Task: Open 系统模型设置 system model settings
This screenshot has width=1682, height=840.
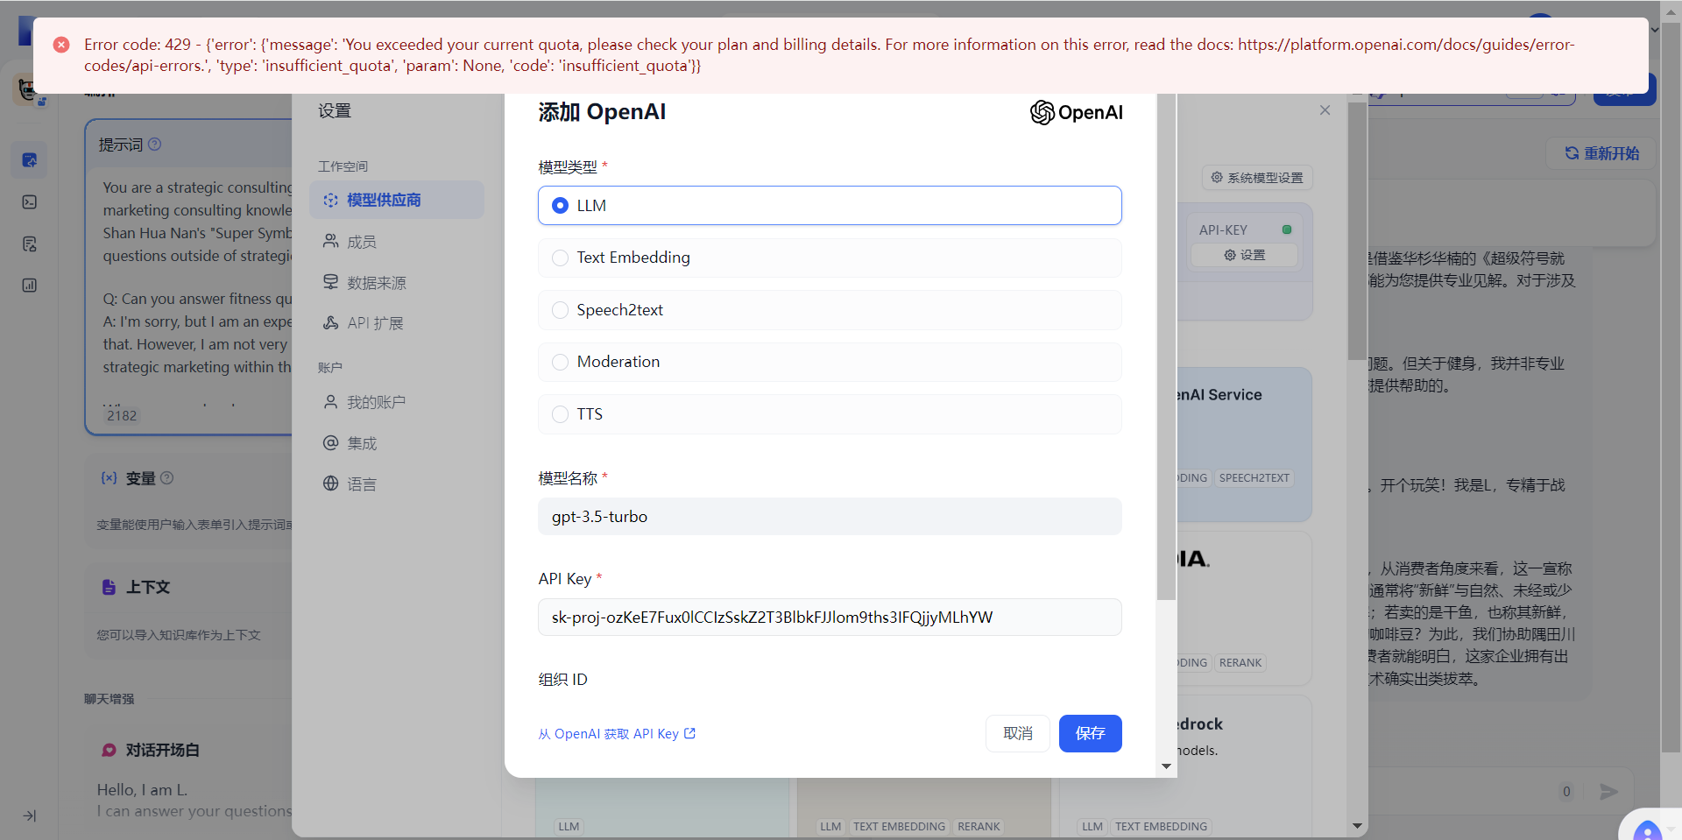Action: coord(1257,178)
